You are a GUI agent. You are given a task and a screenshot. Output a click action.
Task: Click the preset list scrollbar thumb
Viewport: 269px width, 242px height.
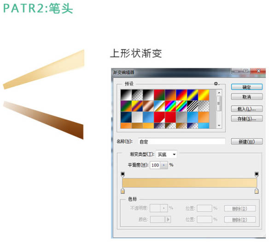(x=219, y=103)
